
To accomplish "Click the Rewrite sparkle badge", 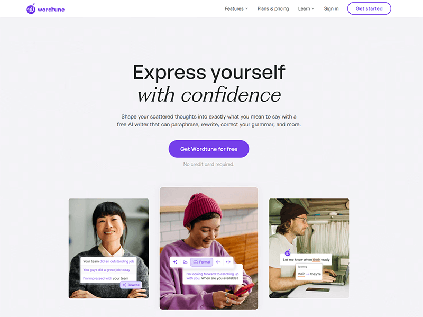I will pyautogui.click(x=131, y=285).
